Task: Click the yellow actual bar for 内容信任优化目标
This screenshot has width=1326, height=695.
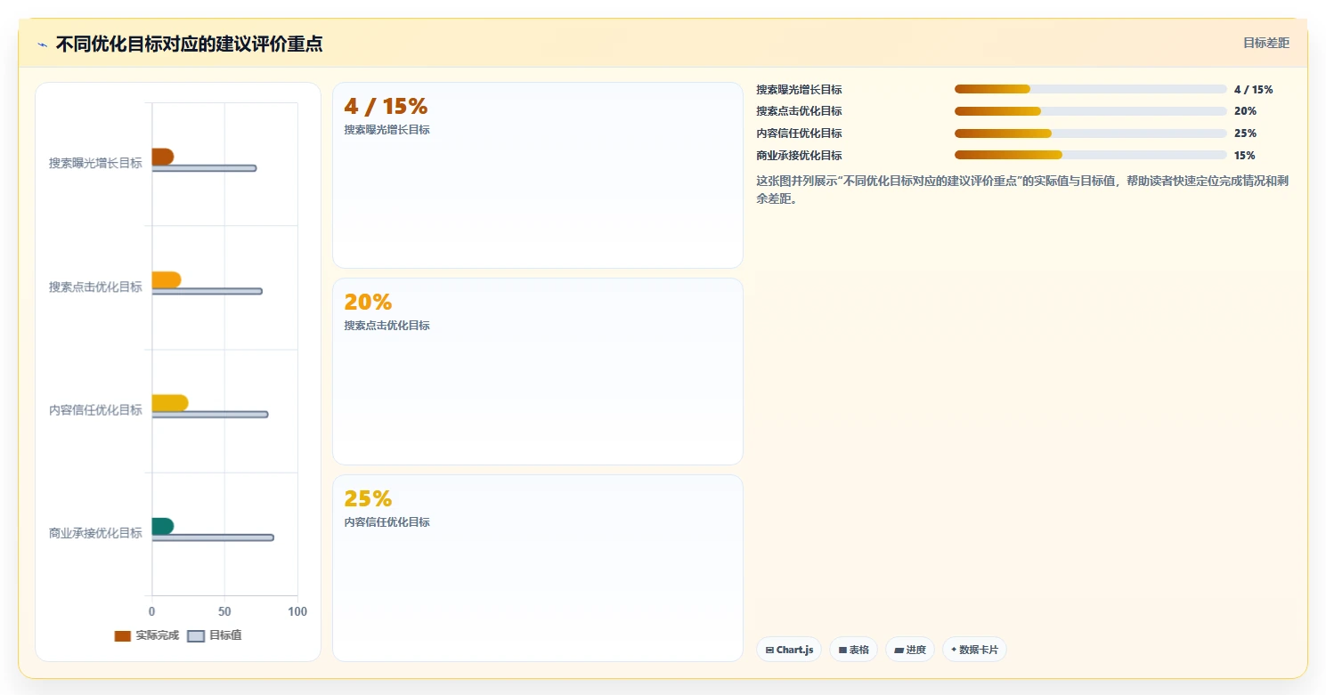Action: [x=170, y=403]
